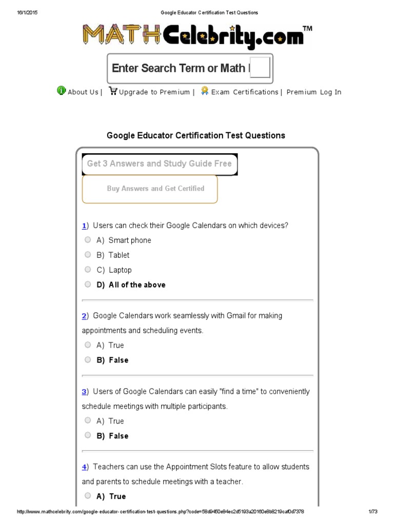
Task: Choose the Laptop radio option
Action: (88, 270)
